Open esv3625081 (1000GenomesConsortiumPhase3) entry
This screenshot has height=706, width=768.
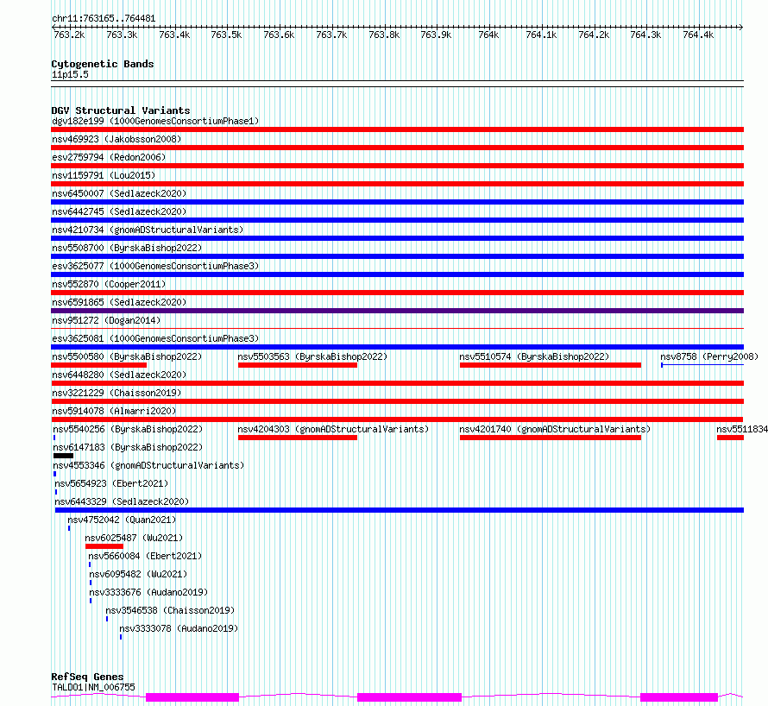tap(155, 338)
